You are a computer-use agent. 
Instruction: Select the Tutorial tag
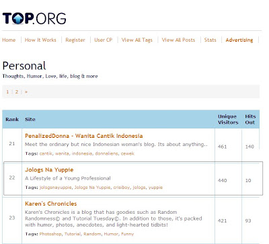pyautogui.click(x=73, y=234)
